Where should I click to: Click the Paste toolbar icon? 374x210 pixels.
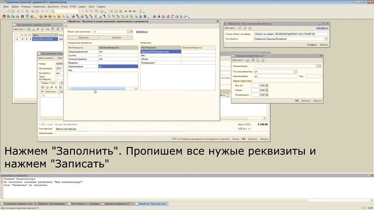click(27, 12)
